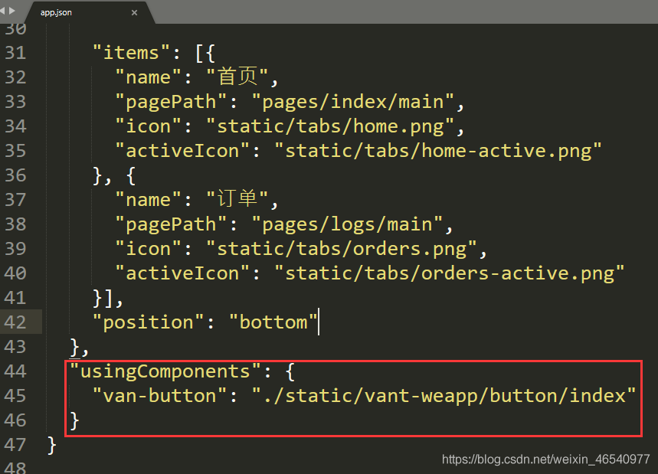Click the "pages/index/main" path string
Image resolution: width=658 pixels, height=474 pixels.
pyautogui.click(x=352, y=102)
